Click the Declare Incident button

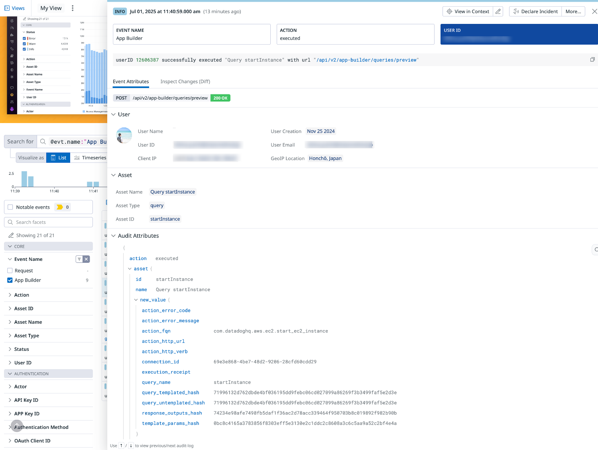(x=535, y=12)
